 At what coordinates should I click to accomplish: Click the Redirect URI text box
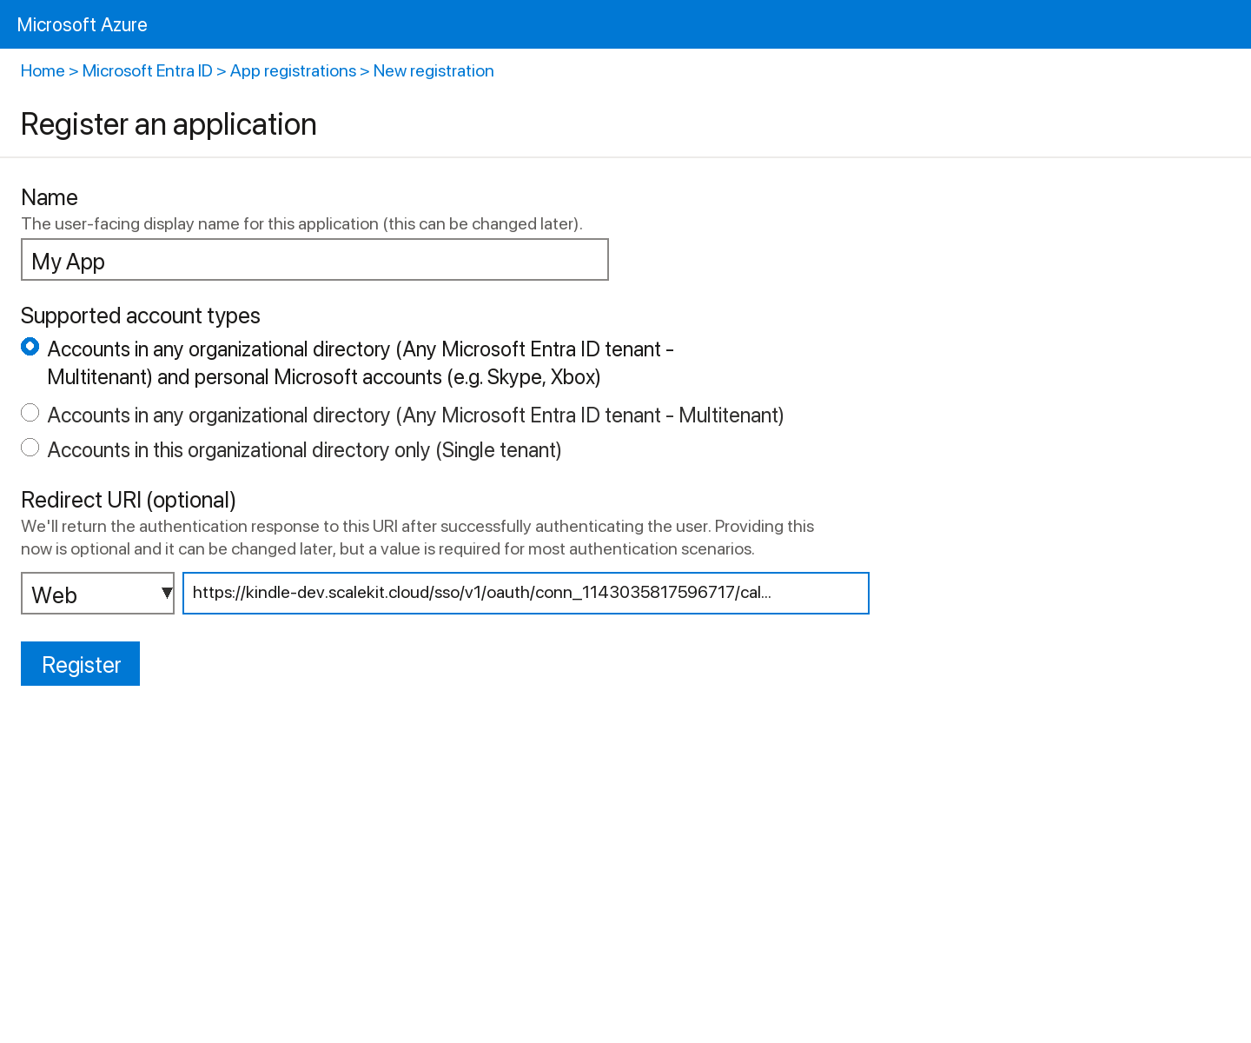[526, 593]
